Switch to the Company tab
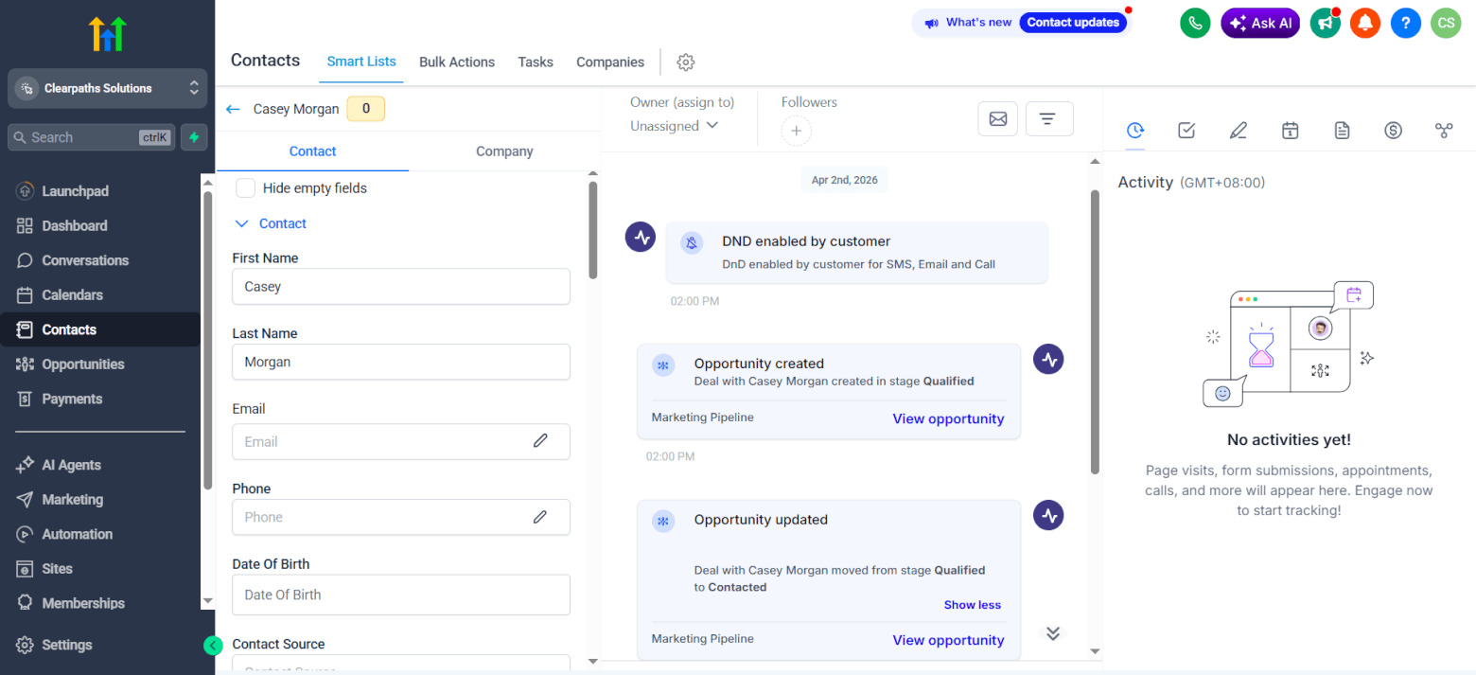This screenshot has height=675, width=1476. pos(504,151)
